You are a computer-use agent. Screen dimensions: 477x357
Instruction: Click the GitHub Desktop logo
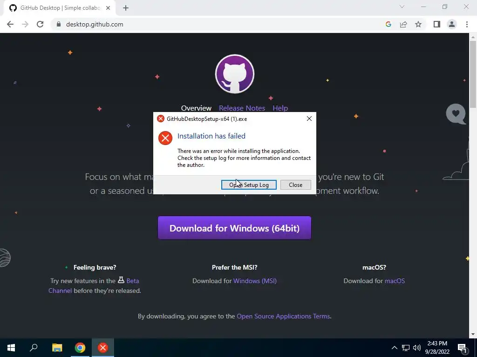235,74
